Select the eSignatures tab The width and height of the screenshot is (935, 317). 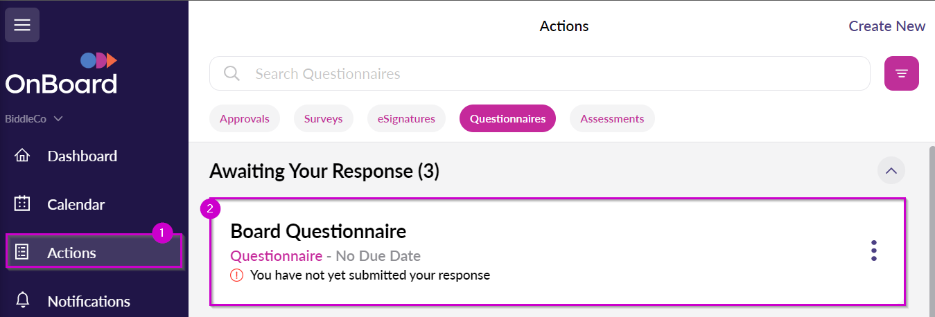tap(406, 118)
